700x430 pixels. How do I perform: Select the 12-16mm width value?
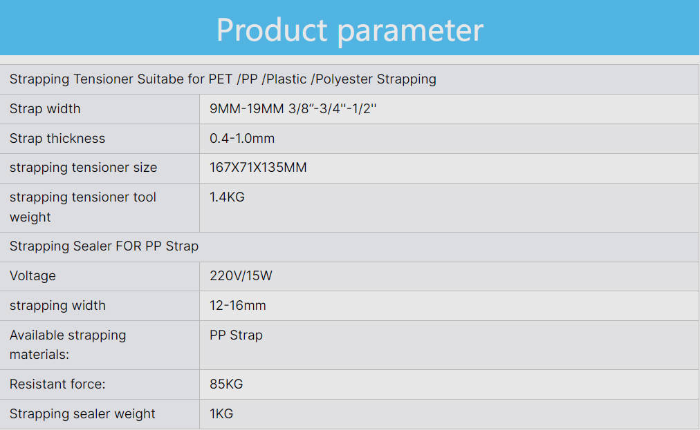tap(237, 306)
